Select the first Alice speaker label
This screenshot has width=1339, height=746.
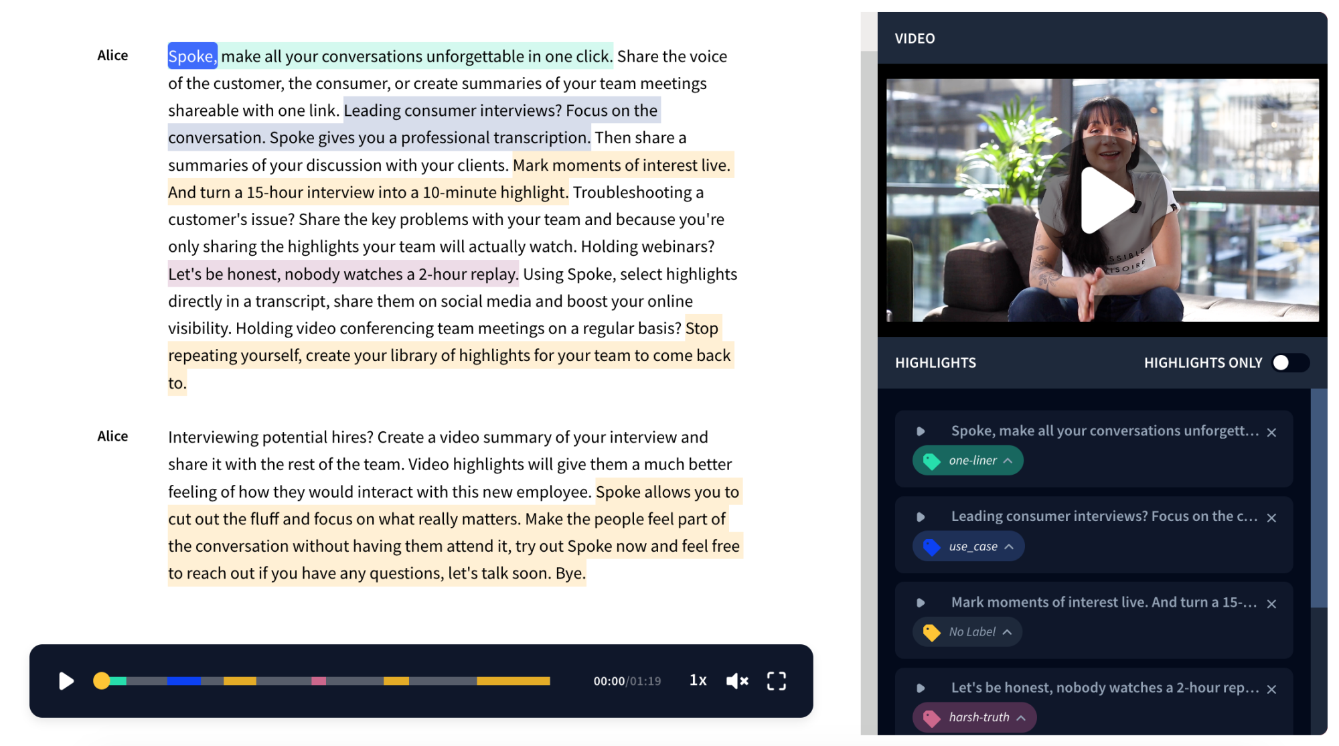point(112,55)
